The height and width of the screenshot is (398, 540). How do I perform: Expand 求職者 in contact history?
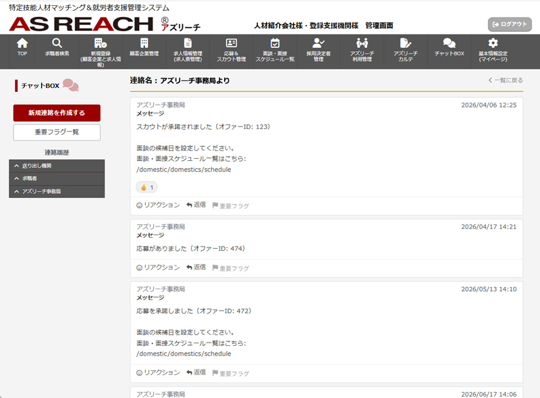(x=57, y=178)
